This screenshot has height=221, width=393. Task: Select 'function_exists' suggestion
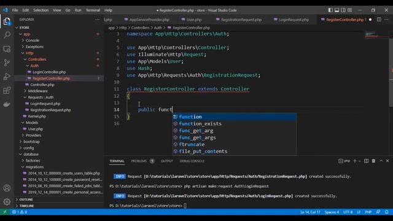click(x=235, y=124)
